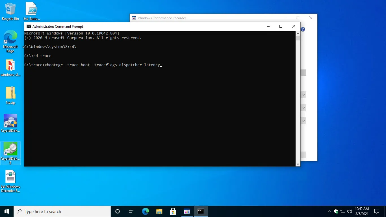Click the Windows Performance Recorder taskbar icon

[187, 211]
